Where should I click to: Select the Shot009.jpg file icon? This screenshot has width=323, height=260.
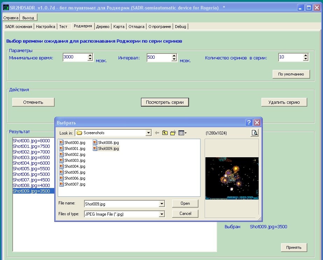pyautogui.click(x=95, y=148)
